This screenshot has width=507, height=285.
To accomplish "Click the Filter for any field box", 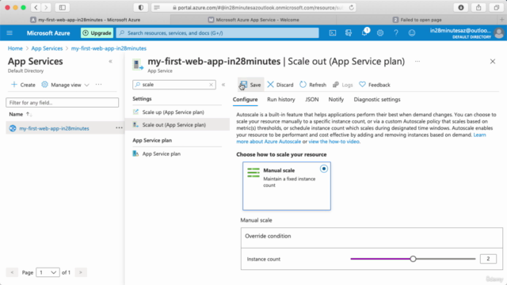I will 62,103.
